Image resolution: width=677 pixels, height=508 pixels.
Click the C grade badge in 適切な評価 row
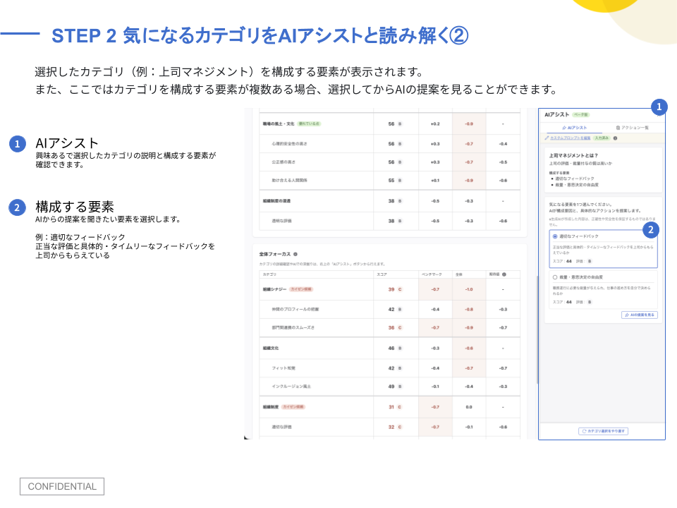(x=400, y=428)
